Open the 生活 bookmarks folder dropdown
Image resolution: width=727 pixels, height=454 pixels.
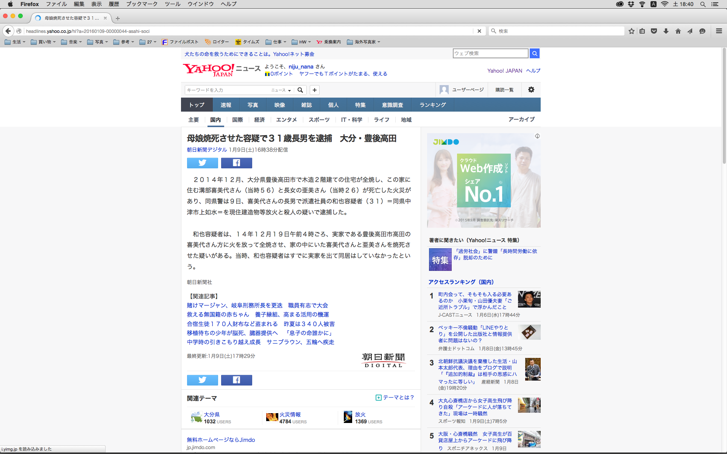click(15, 42)
